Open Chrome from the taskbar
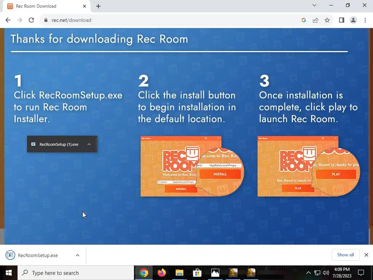 coord(144,273)
